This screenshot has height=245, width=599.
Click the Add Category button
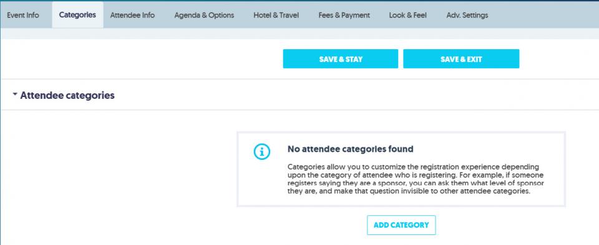(x=401, y=225)
